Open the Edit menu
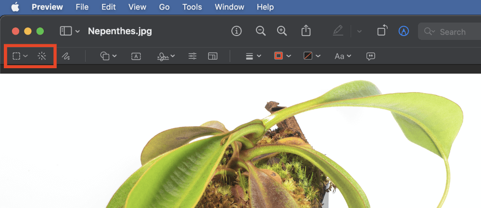 pyautogui.click(x=109, y=7)
